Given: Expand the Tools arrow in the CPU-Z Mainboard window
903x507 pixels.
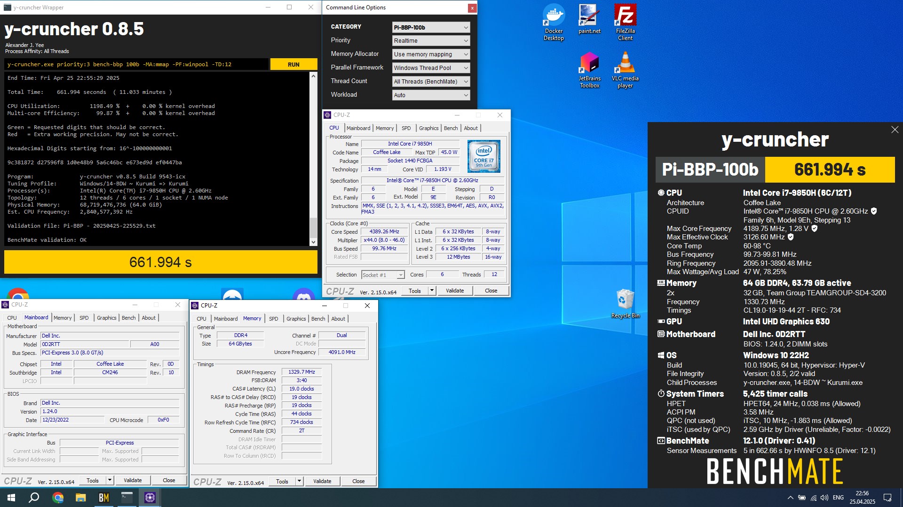Looking at the screenshot, I should coord(110,480).
